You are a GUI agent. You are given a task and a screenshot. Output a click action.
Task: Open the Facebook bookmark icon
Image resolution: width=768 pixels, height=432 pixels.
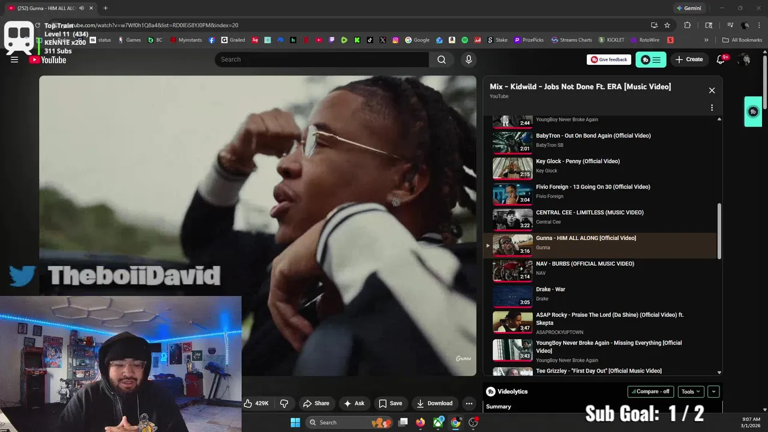212,40
